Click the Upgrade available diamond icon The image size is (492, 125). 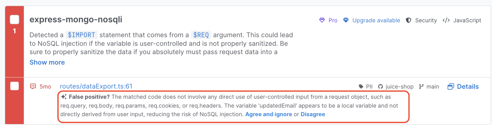[x=346, y=20]
